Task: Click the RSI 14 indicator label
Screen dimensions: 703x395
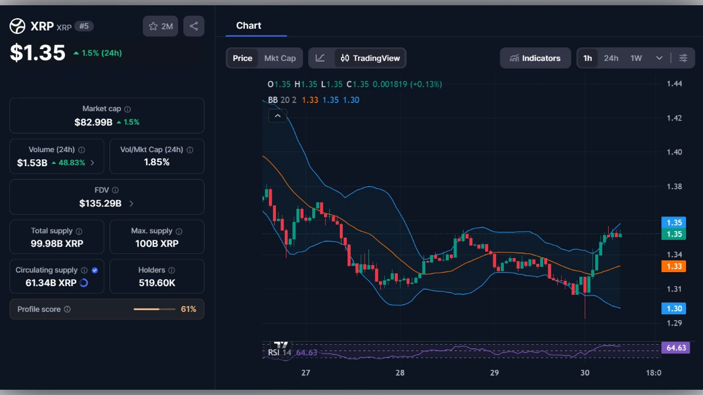Action: (279, 352)
